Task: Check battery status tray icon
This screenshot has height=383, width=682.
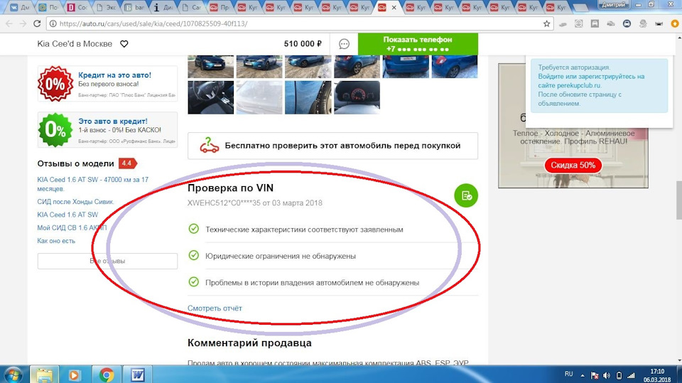Action: [x=619, y=375]
